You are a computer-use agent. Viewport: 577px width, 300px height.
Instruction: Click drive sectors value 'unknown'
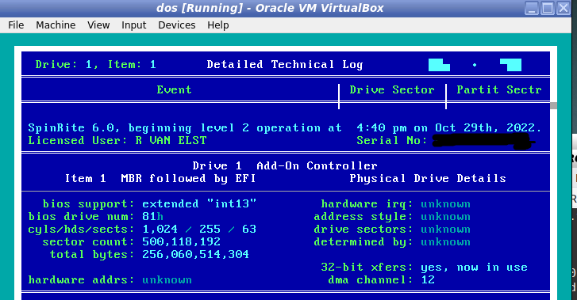pos(445,229)
